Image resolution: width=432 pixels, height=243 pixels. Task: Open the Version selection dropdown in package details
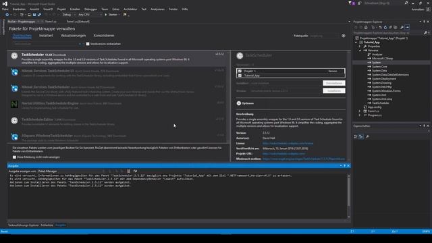286,90
